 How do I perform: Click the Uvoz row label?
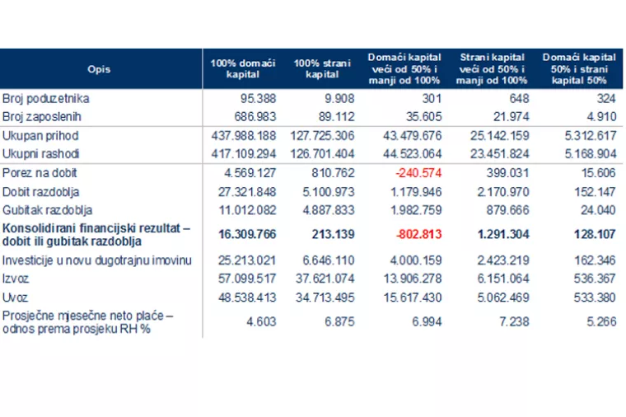[x=15, y=298]
